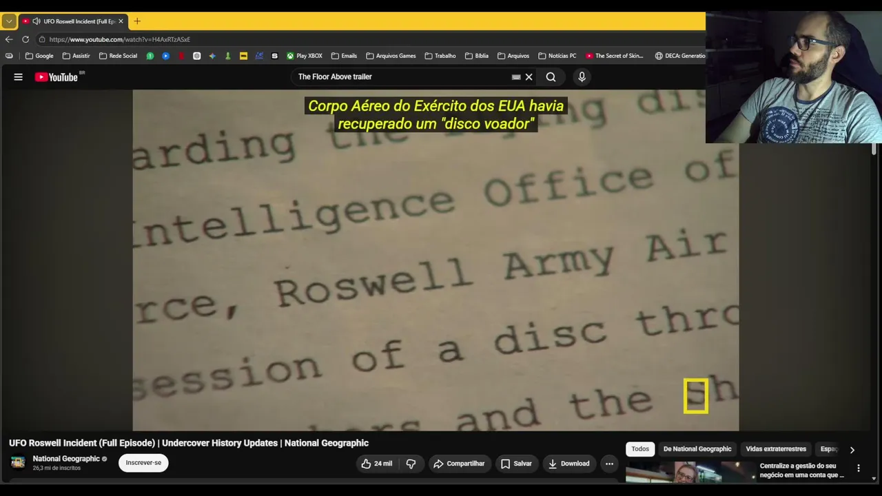Open the Assistir bookmarks folder

point(76,56)
